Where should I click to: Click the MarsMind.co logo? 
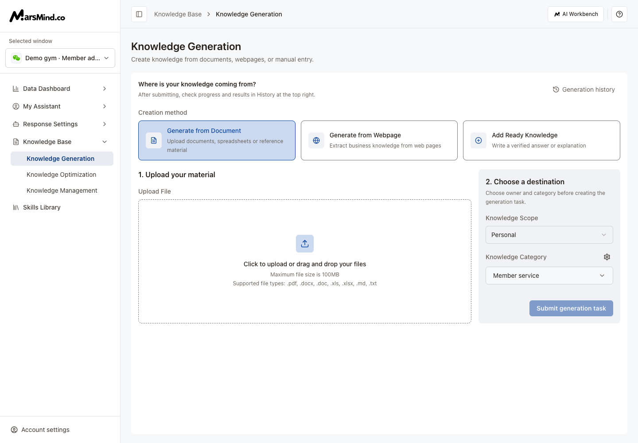point(37,16)
